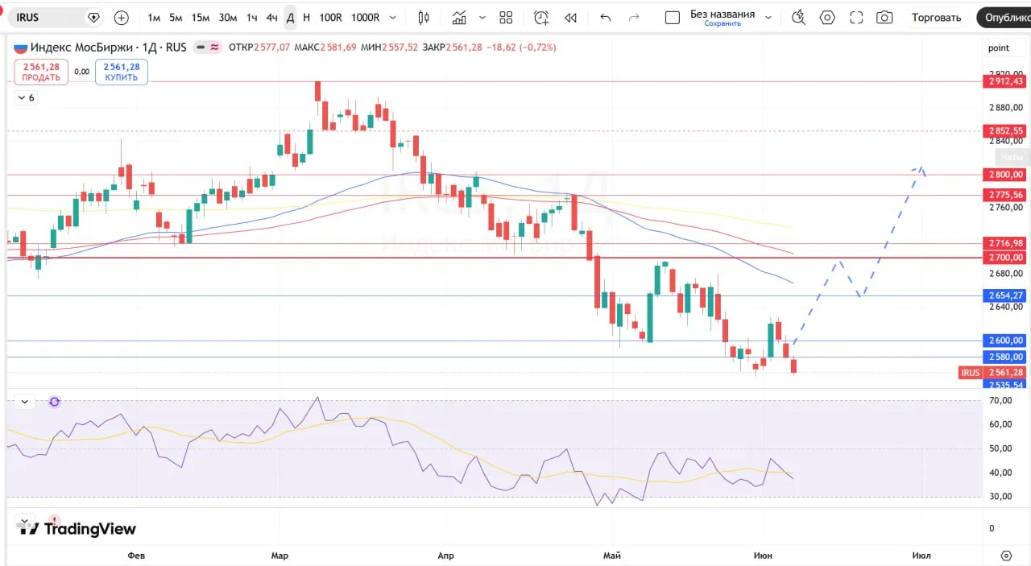Viewport: 1031px width, 566px height.
Task: Click the Russian flag icon beside symbol title
Action: pos(20,48)
